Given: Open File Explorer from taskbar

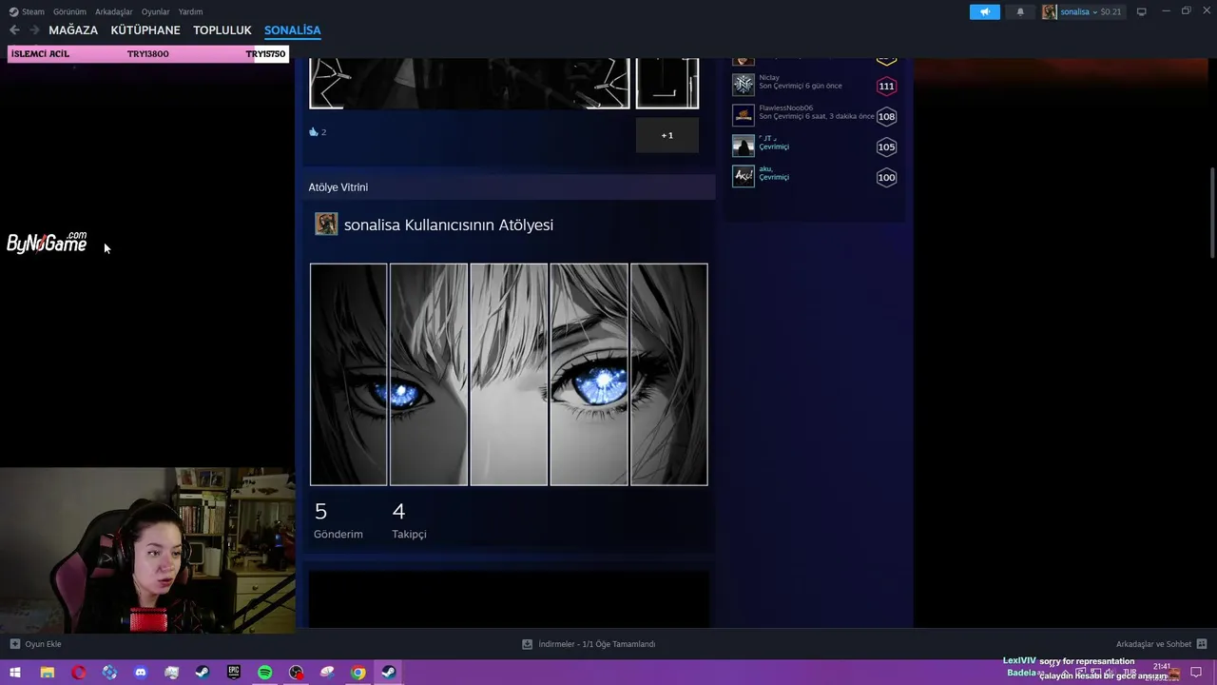Looking at the screenshot, I should pos(47,673).
